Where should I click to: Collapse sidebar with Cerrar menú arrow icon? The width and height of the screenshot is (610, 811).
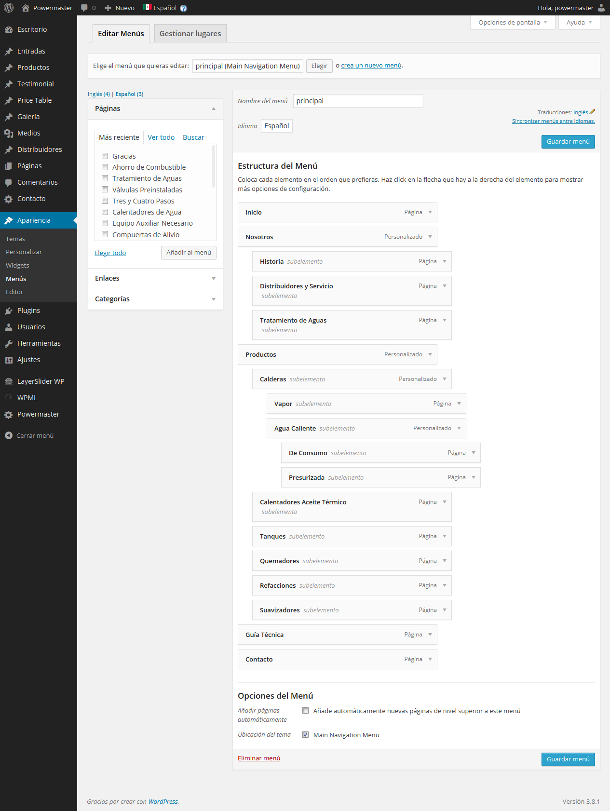(9, 435)
